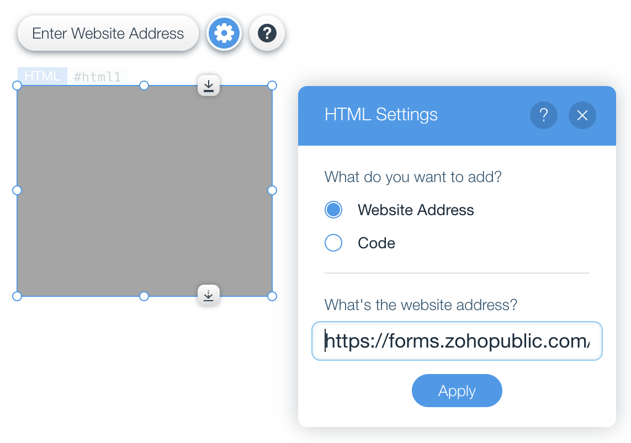Viewport: 631px width, 443px height.
Task: Click the bottom-left corner resize handle
Action: [x=17, y=296]
